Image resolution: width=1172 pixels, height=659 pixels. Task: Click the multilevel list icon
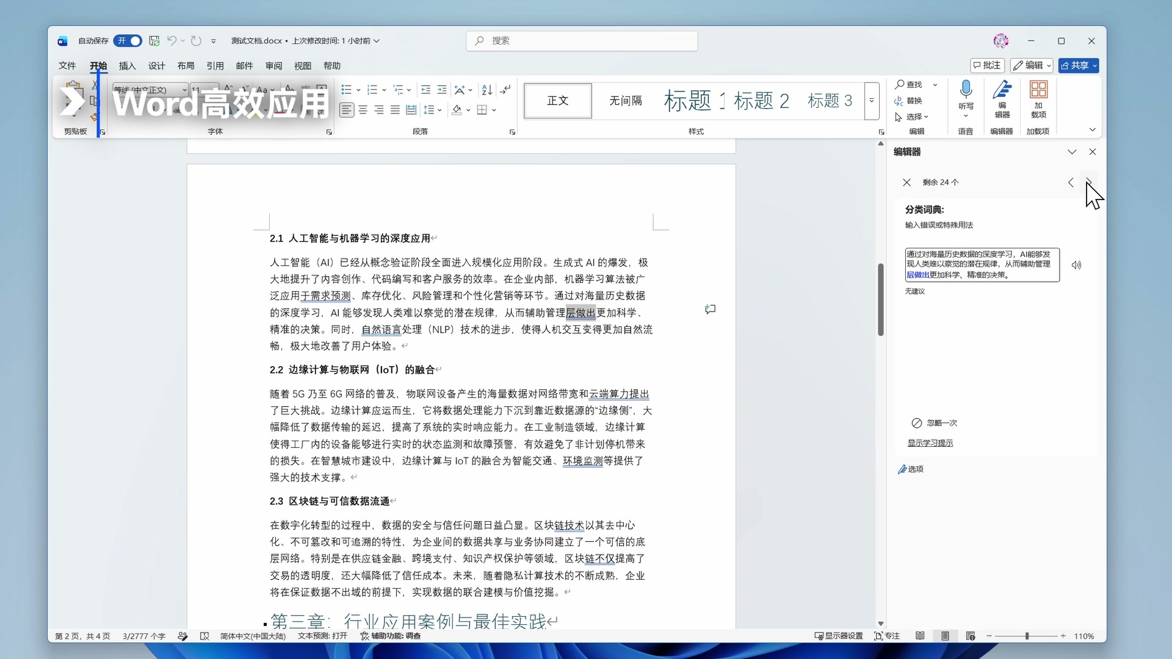[x=398, y=90]
